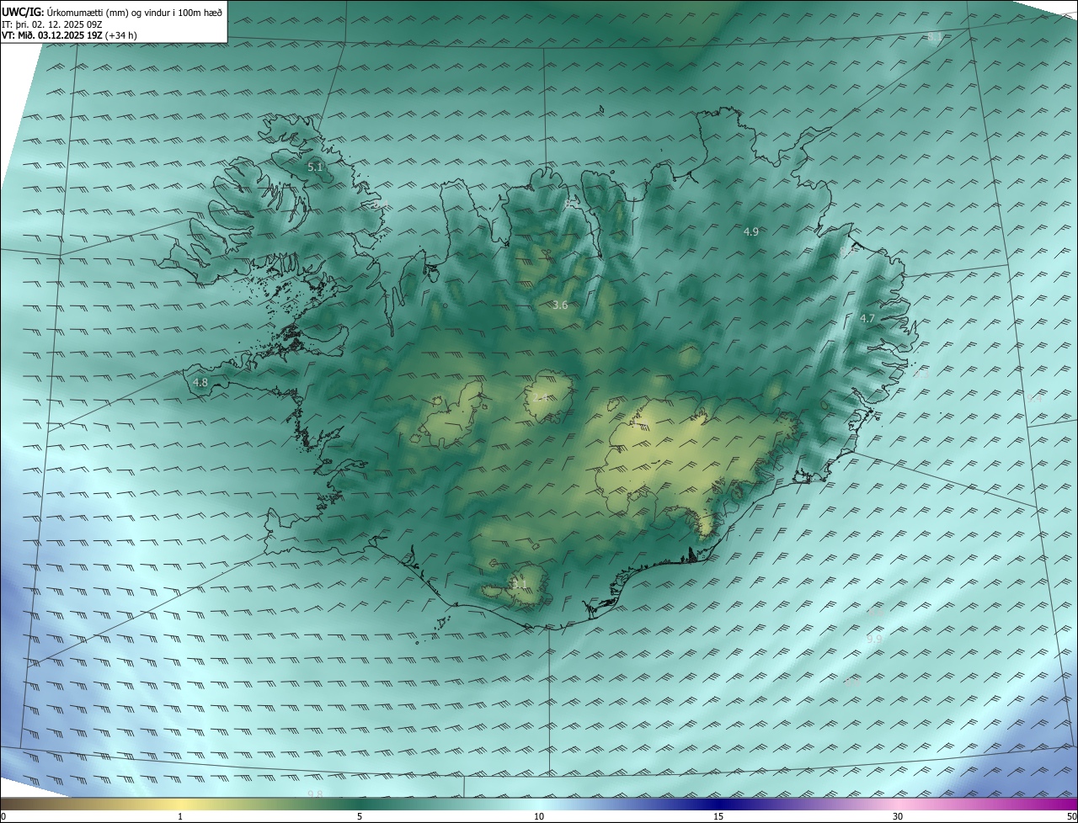Viewport: 1078px width, 823px height.
Task: Click the 4.7 value on the east coast
Action: pos(867,318)
